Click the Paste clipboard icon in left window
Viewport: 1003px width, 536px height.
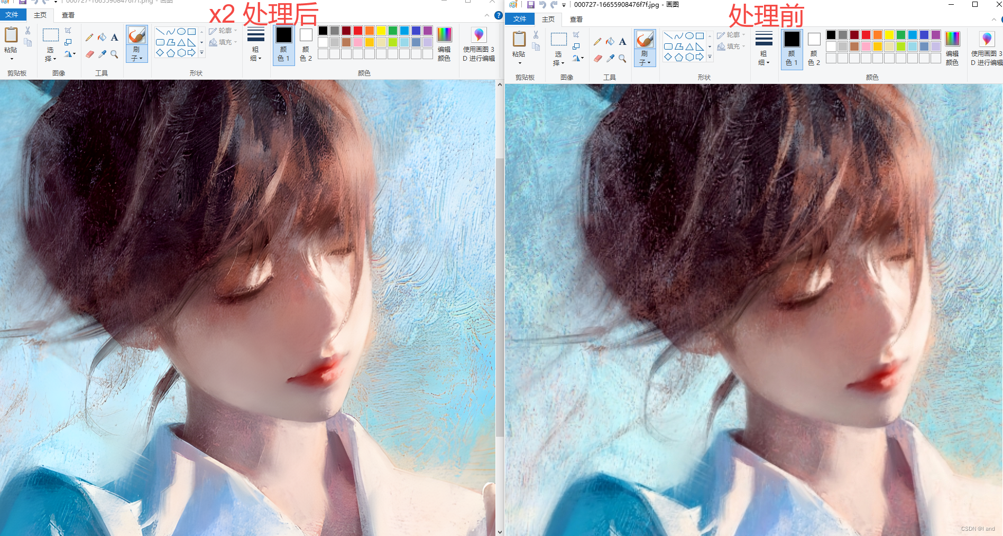pyautogui.click(x=11, y=35)
